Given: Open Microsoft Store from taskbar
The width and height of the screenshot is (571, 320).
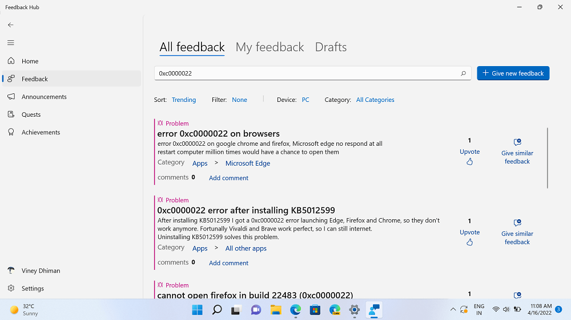Looking at the screenshot, I should [x=315, y=310].
